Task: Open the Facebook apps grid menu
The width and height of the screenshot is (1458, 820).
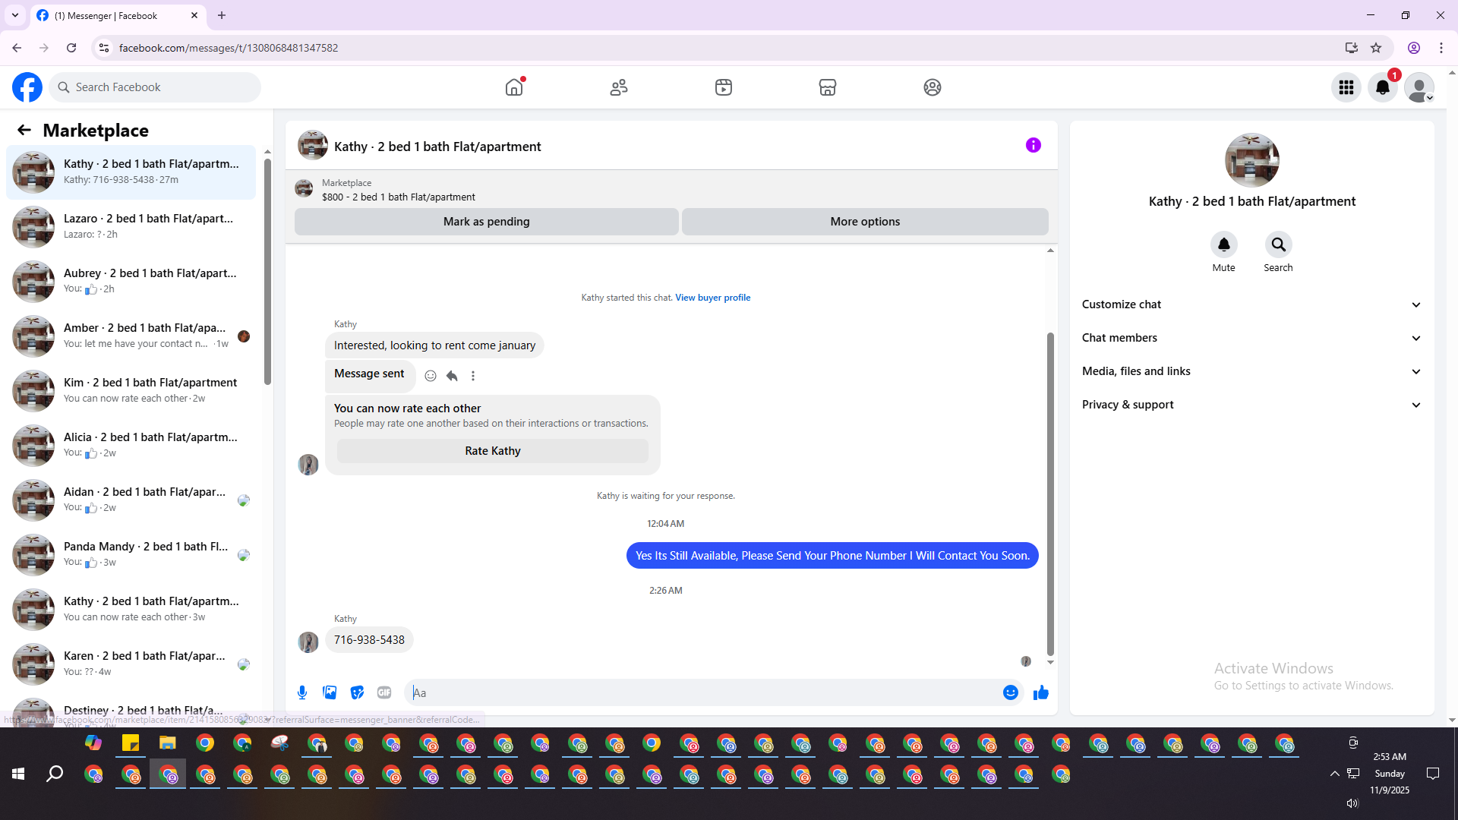Action: pyautogui.click(x=1346, y=87)
